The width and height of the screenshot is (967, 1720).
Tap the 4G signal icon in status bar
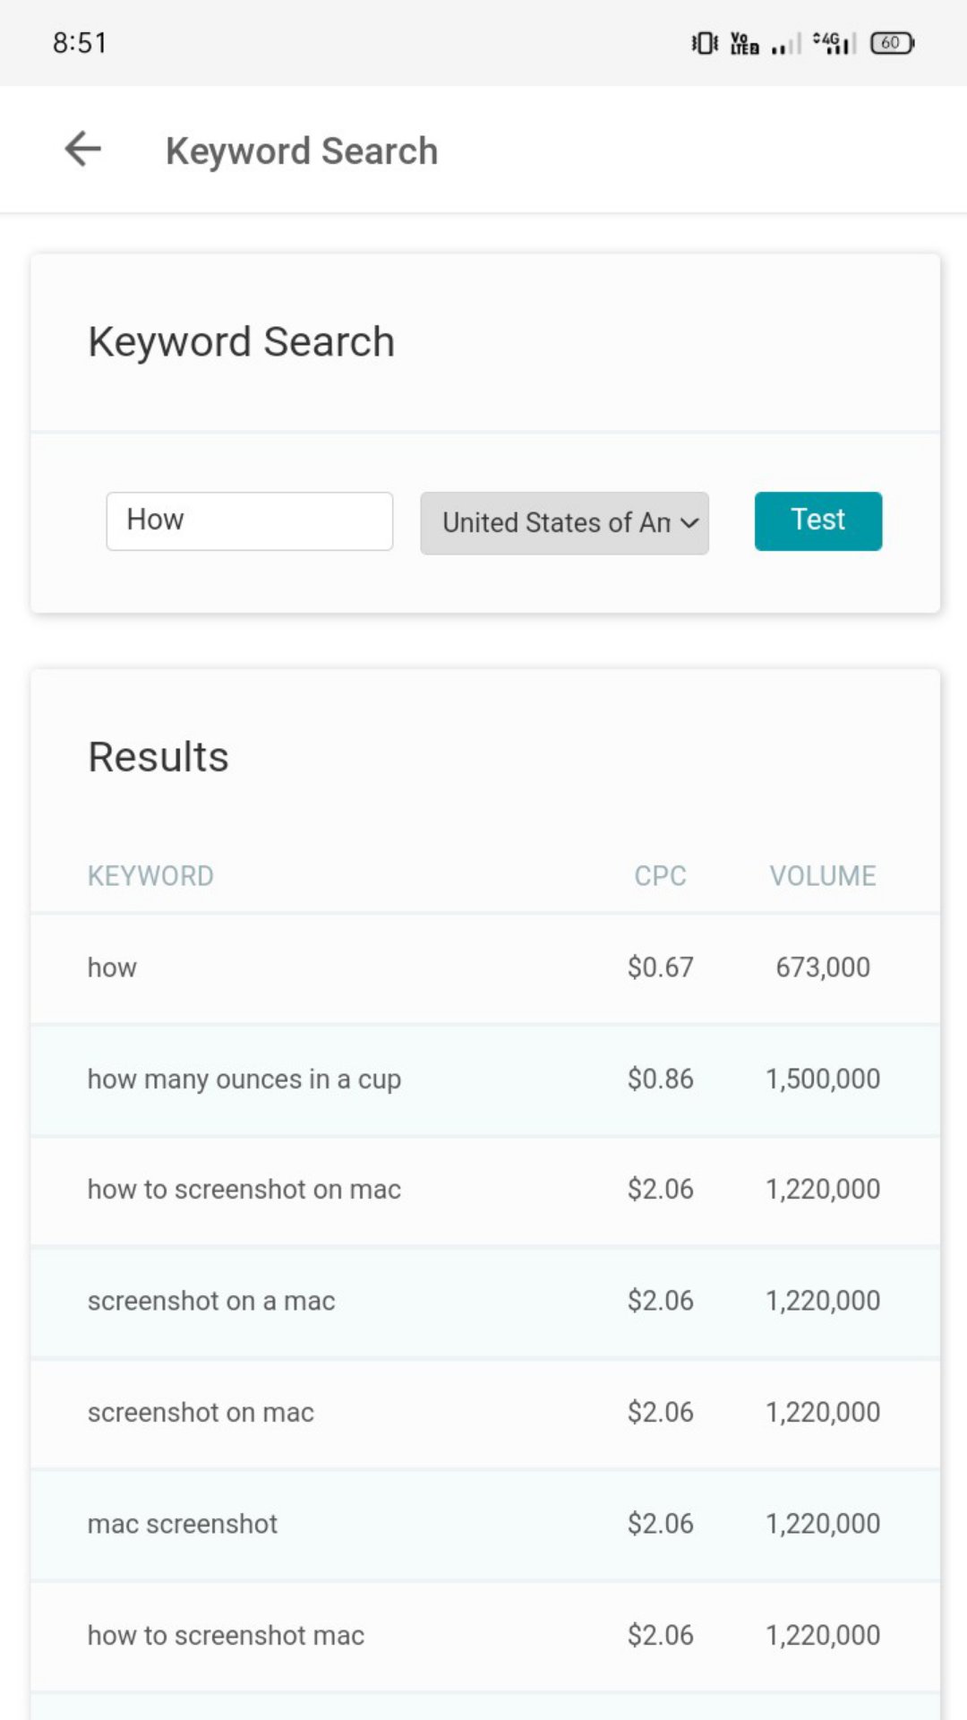click(x=834, y=43)
